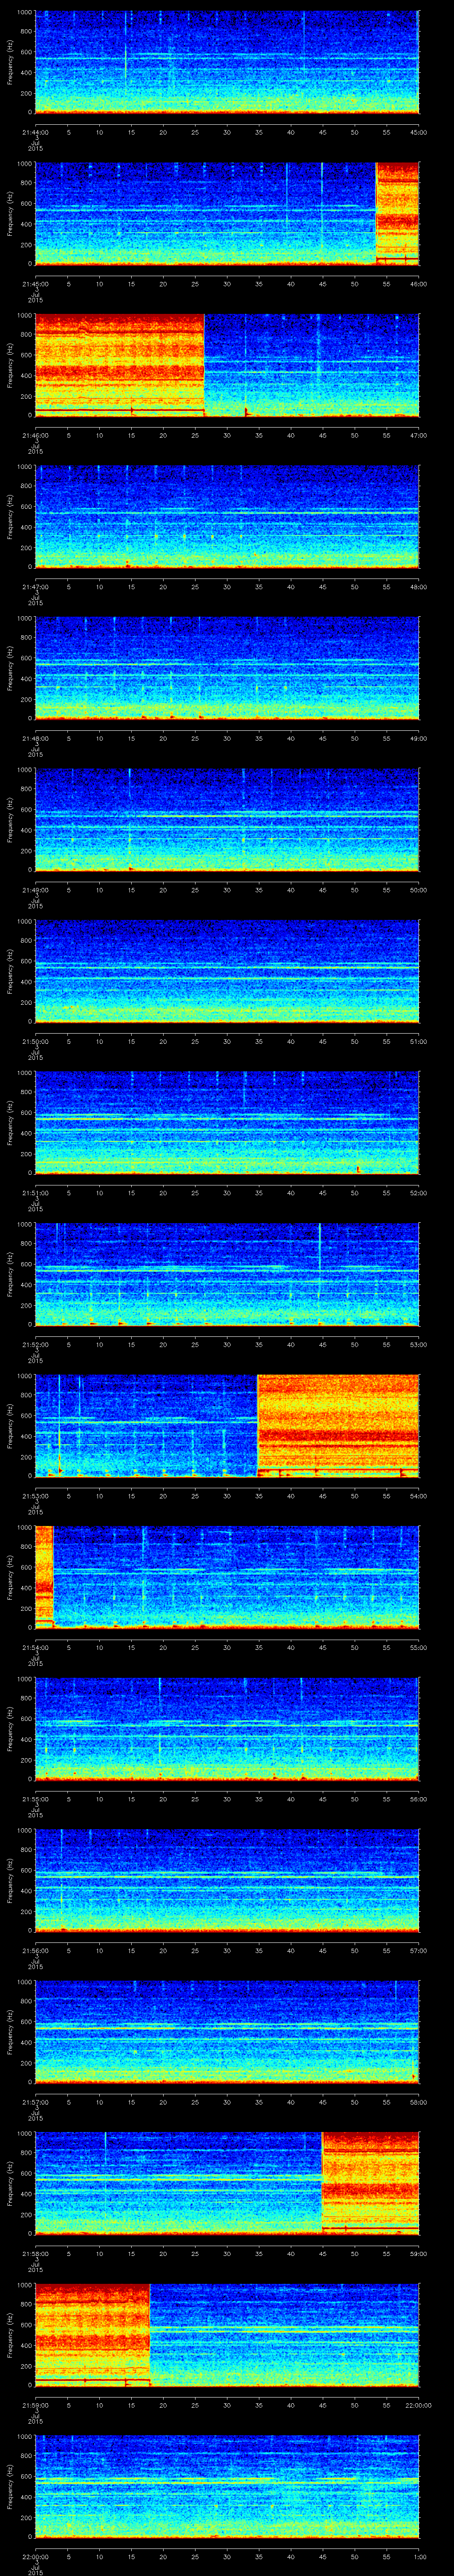Click the red noise burst in the 21:53:00 panel
Viewport: 454px width, 2576px height.
pos(338,1426)
